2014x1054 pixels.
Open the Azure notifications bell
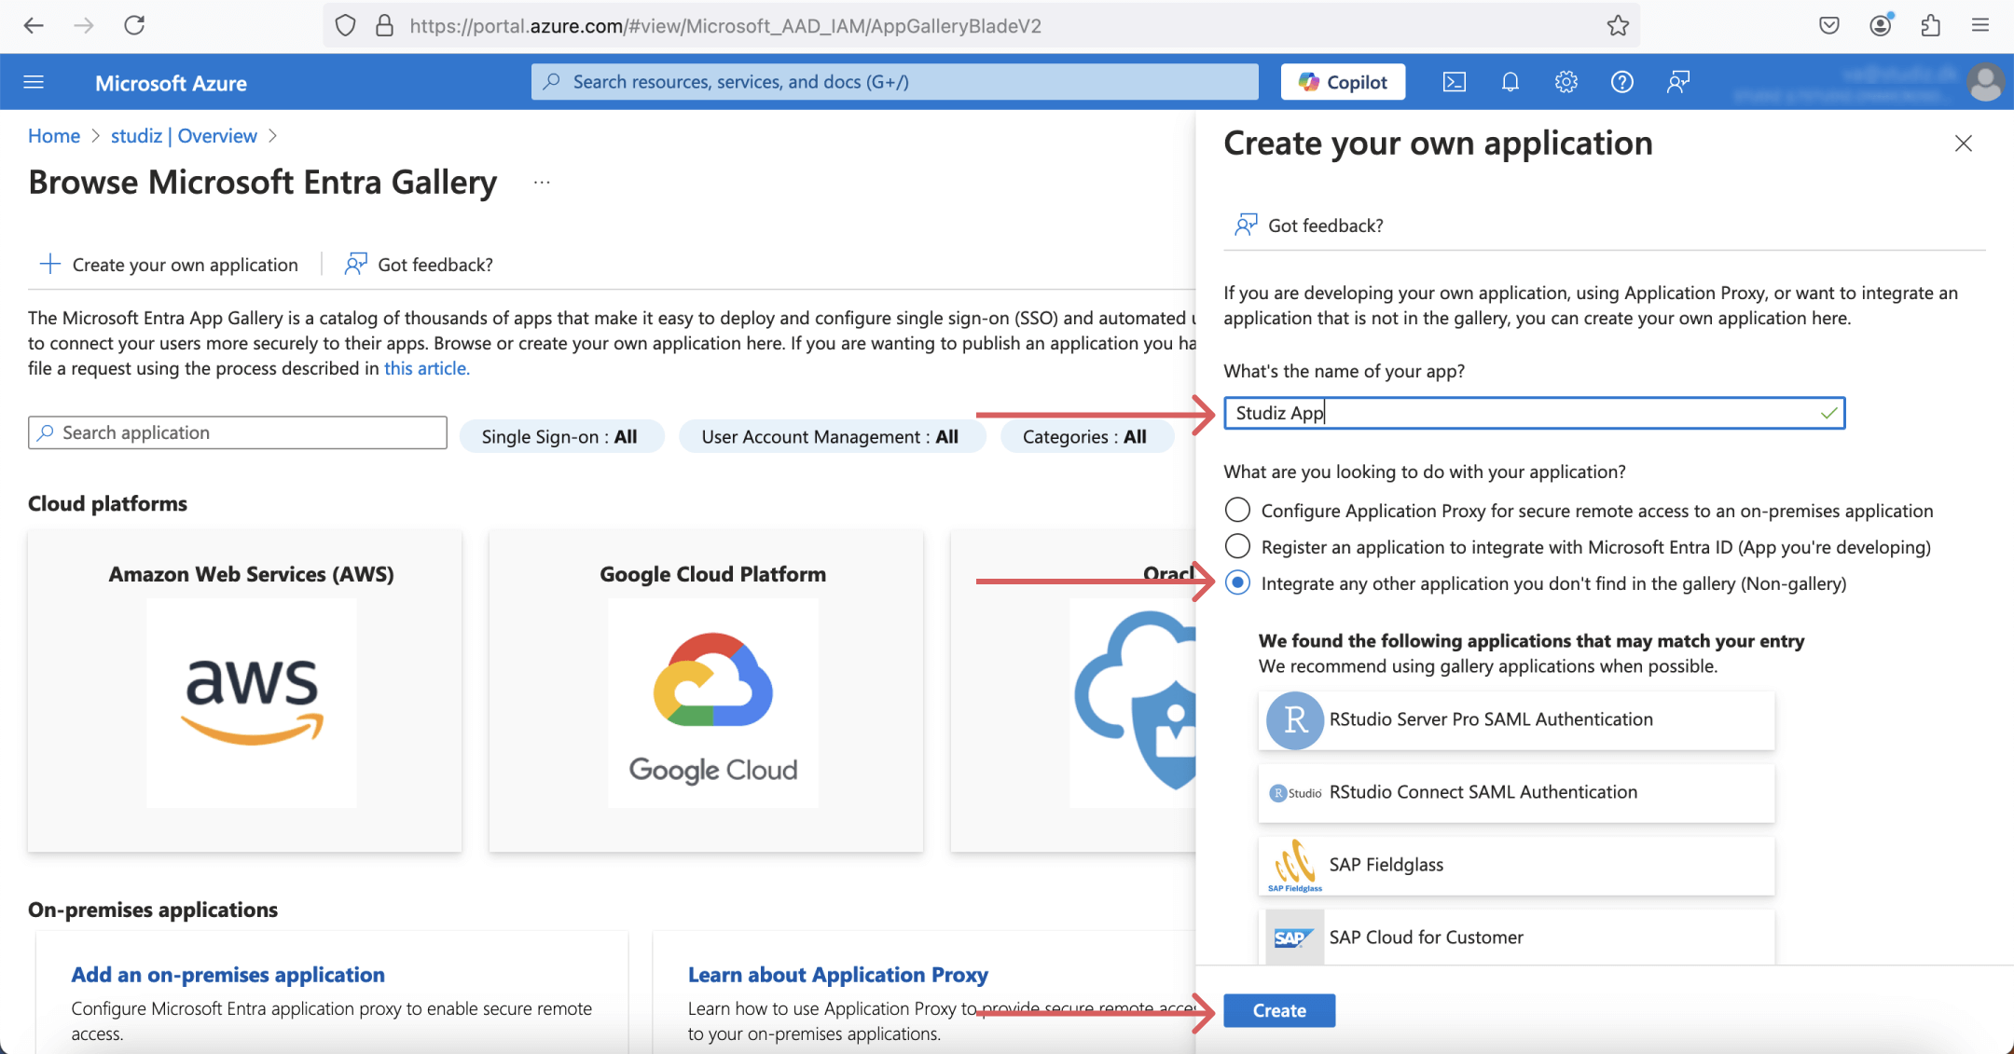1510,82
